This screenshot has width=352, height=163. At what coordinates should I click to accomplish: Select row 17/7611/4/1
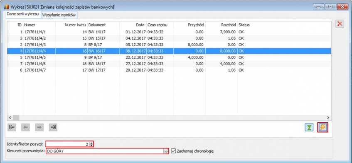point(169,32)
